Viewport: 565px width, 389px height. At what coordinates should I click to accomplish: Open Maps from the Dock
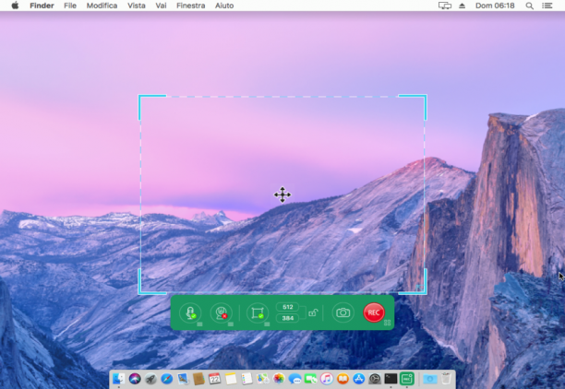tap(263, 379)
